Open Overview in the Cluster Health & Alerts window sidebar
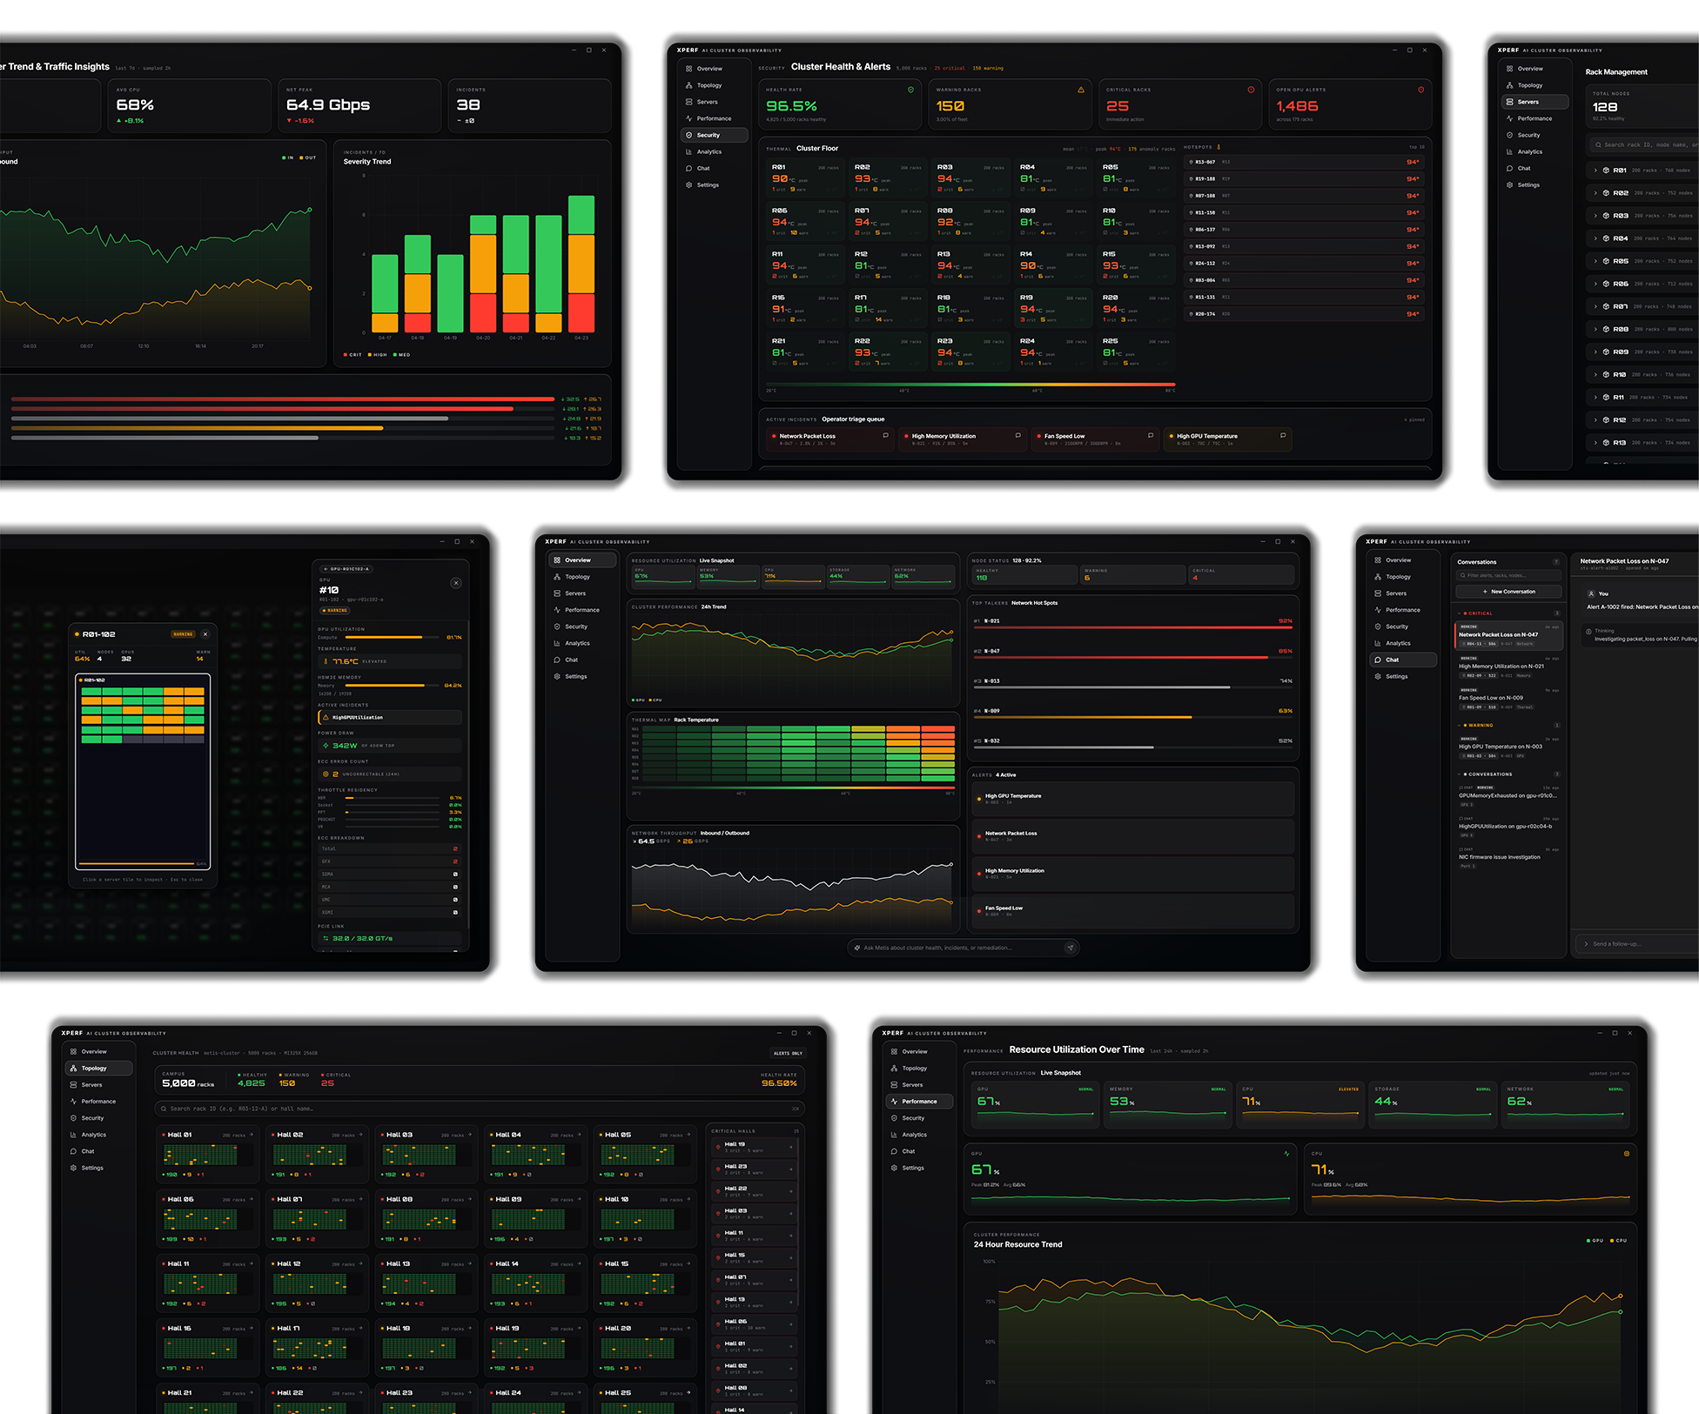Image resolution: width=1699 pixels, height=1414 pixels. (713, 69)
